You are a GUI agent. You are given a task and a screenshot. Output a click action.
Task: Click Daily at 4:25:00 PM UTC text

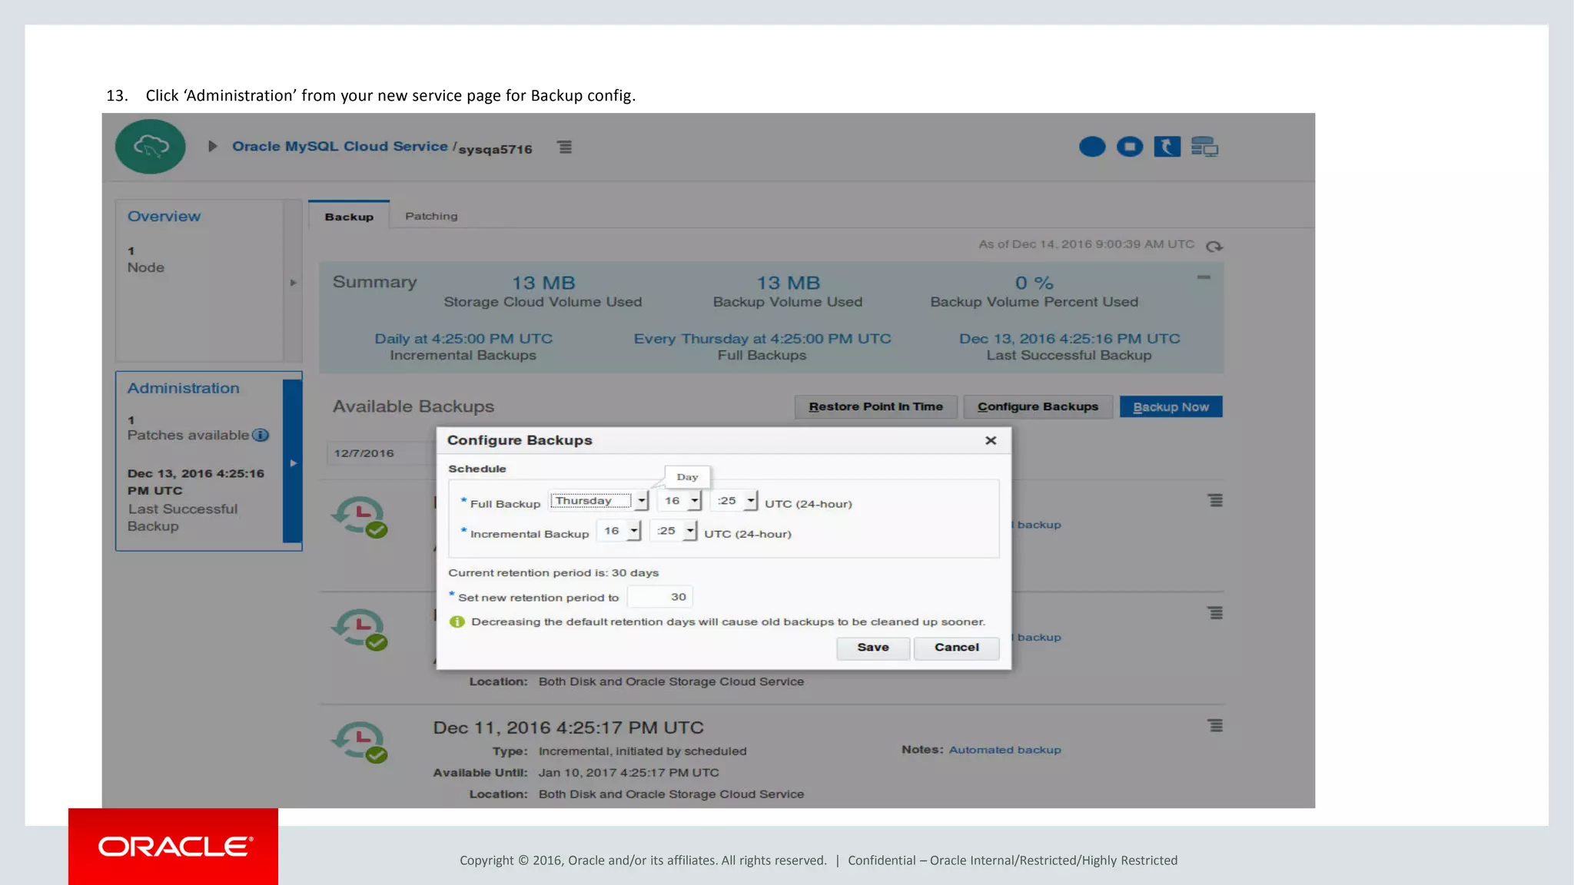coord(463,339)
